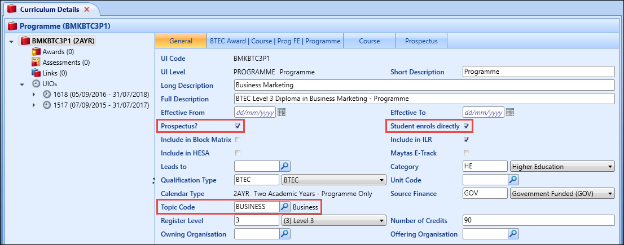Screen dimensions: 624x245
Task: Open the Unit Code search lookup
Action: pos(514,180)
